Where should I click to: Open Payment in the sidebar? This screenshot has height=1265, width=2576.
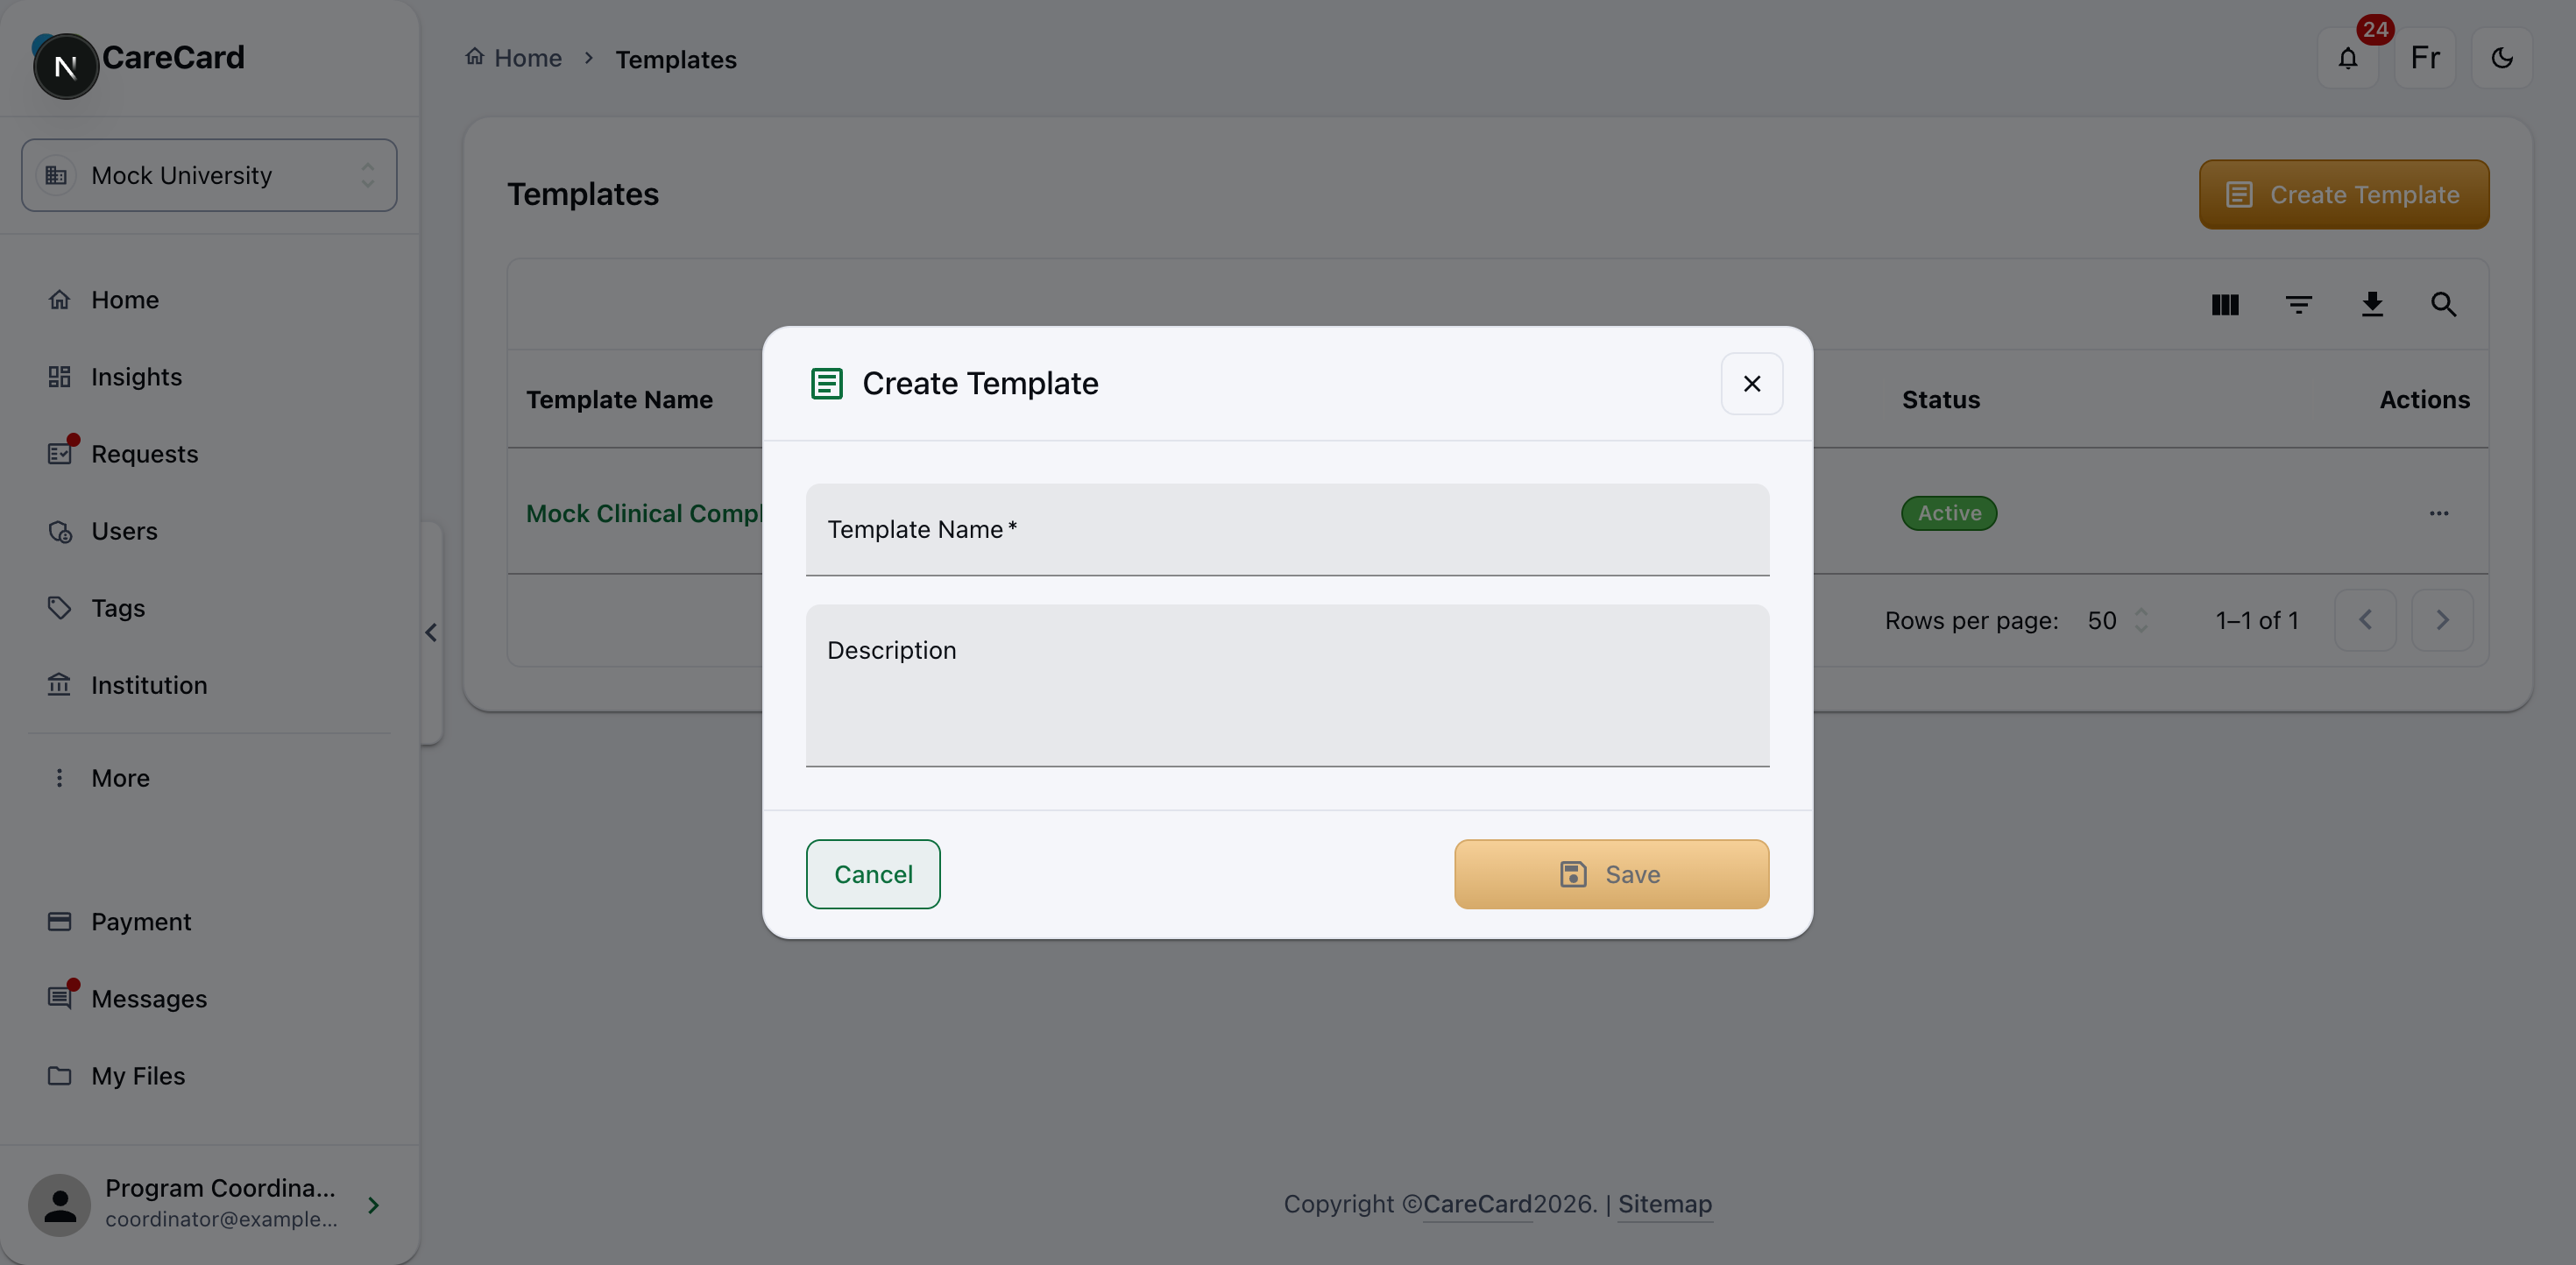click(x=209, y=922)
